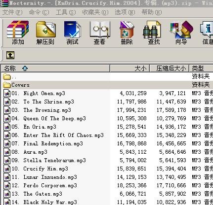Open the Tools (工具) menu
This screenshot has height=205, width=213.
66,12
